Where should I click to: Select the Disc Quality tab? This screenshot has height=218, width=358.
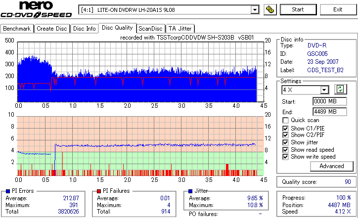point(117,28)
